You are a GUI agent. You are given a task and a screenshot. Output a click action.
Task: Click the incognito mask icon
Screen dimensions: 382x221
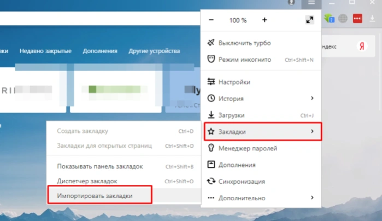[211, 59]
